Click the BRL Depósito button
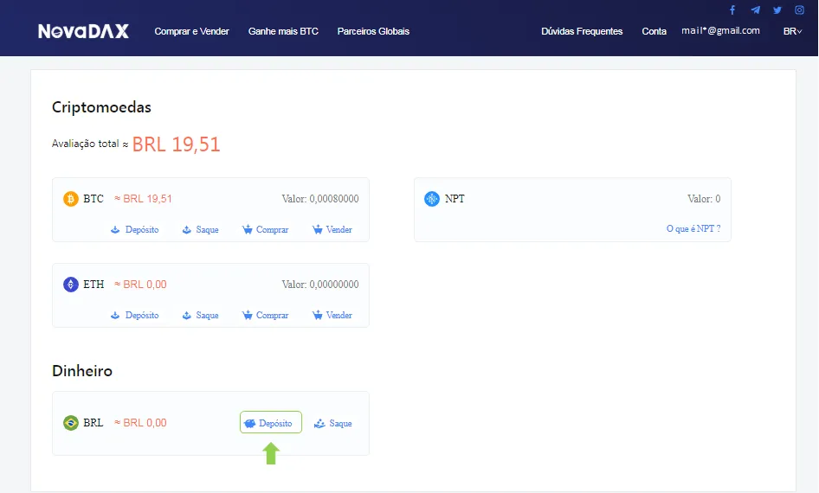 click(271, 423)
